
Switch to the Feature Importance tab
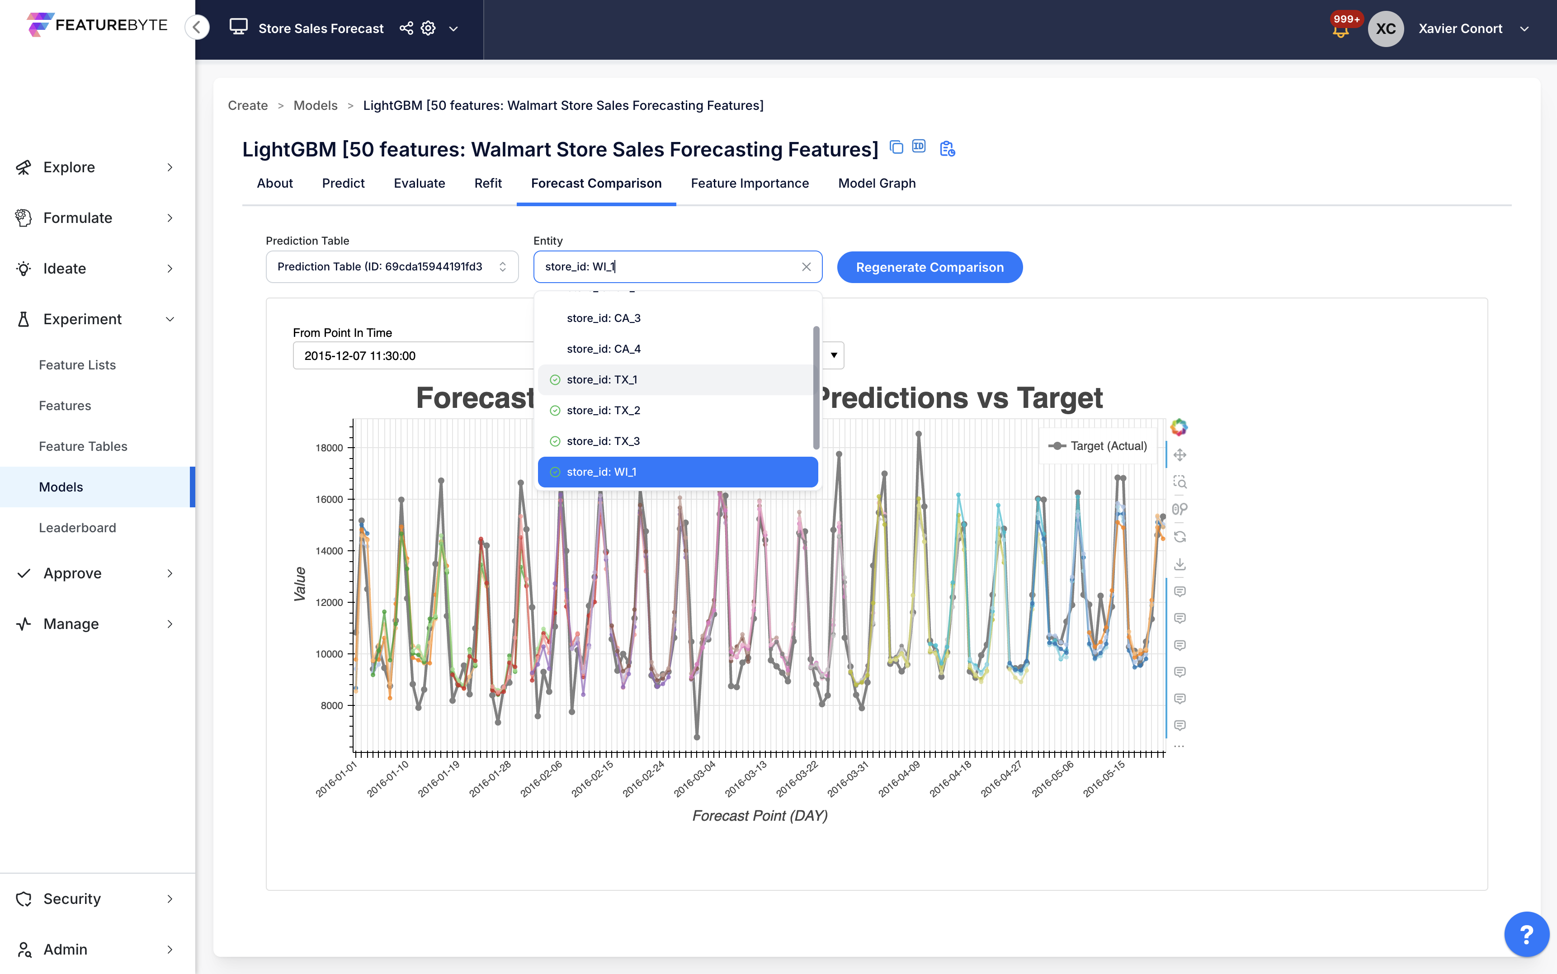750,184
